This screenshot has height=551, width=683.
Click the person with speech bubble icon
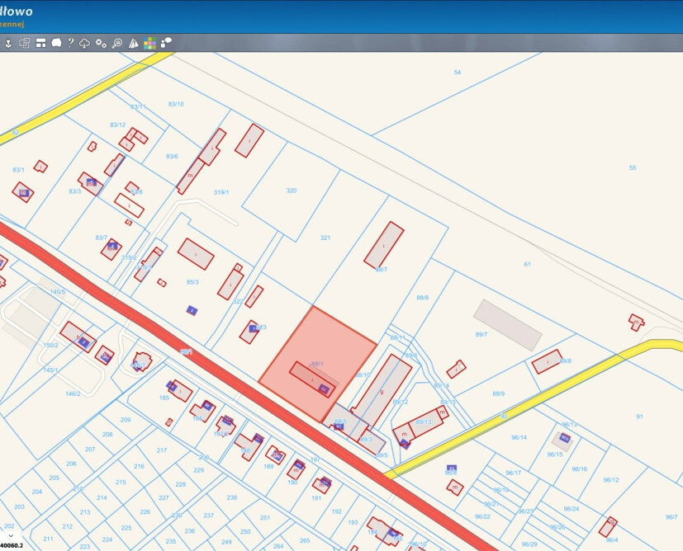tap(166, 43)
